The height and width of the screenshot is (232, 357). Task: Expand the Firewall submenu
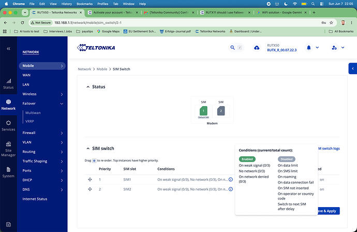tap(62, 133)
